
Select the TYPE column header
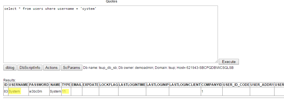pos(66,85)
